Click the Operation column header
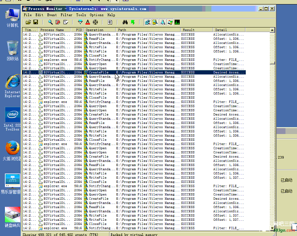Image resolution: width=297 pixels, height=236 pixels. pyautogui.click(x=100, y=30)
